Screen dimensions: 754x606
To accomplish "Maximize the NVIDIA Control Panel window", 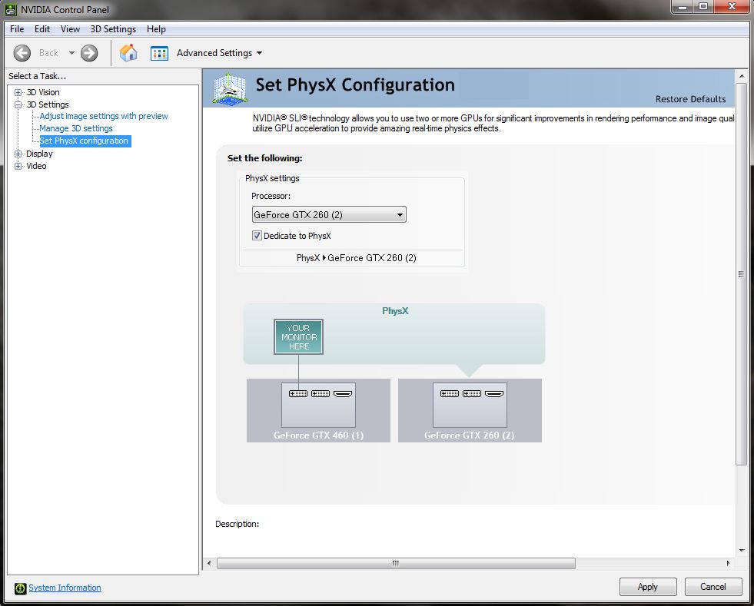I will pos(703,6).
